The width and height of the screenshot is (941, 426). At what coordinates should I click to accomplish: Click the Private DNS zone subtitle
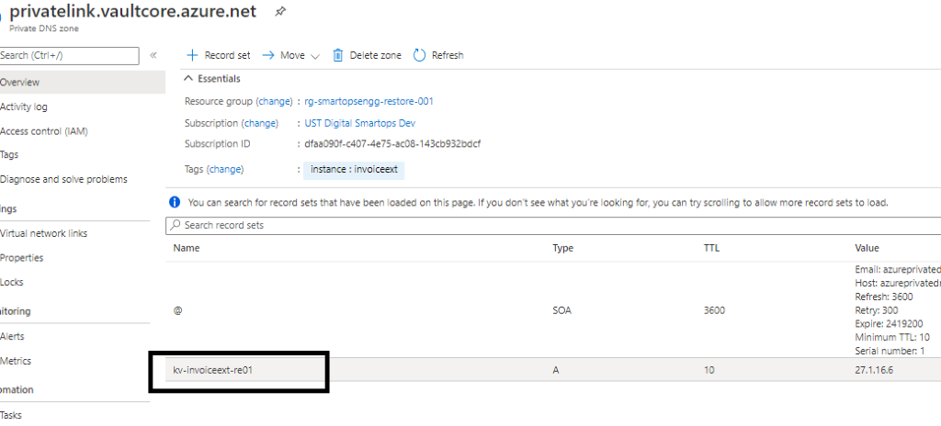44,28
